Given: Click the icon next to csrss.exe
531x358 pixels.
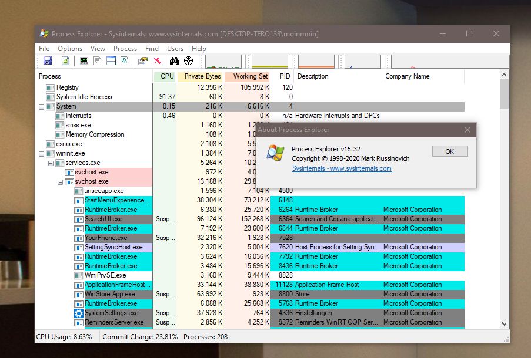Looking at the screenshot, I should pyautogui.click(x=50, y=144).
